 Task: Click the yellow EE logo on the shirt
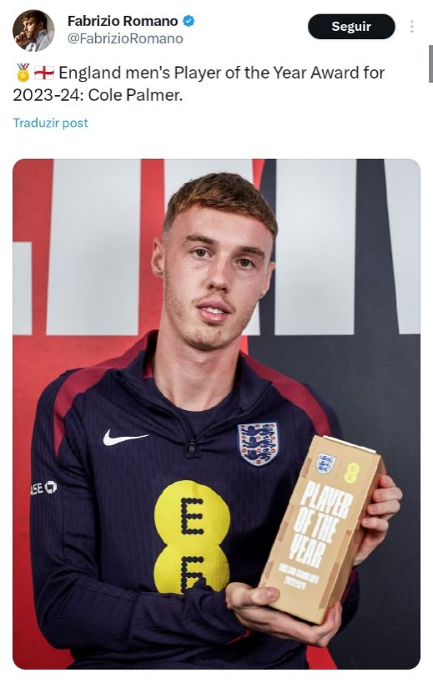tap(192, 537)
